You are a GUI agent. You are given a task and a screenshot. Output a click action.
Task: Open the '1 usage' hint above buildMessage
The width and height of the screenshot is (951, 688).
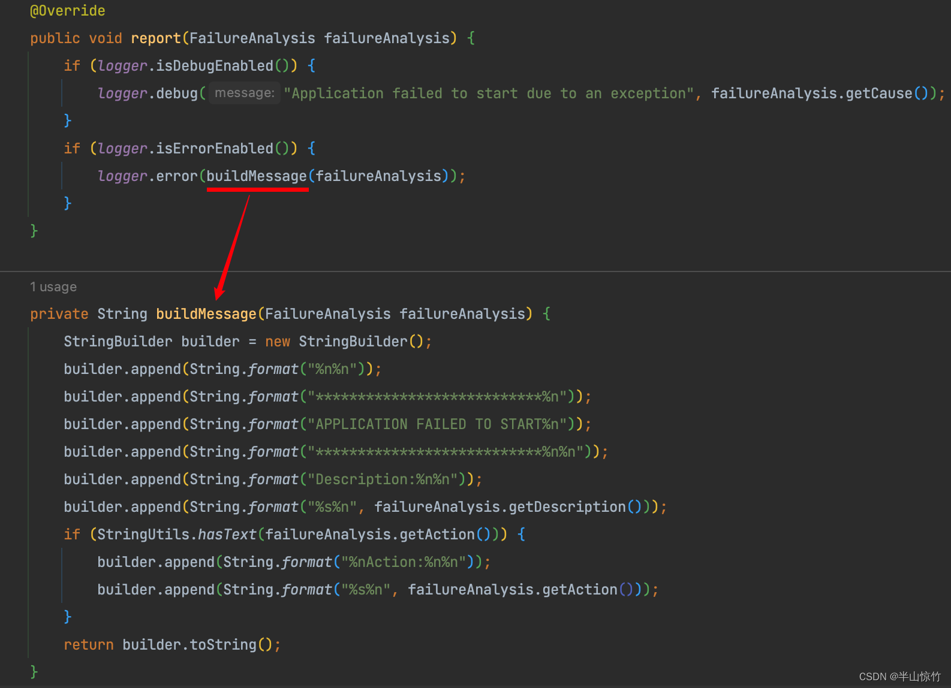click(53, 287)
